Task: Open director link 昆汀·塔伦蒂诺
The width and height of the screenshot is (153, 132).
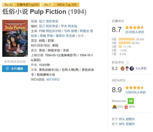Action: tap(49, 21)
